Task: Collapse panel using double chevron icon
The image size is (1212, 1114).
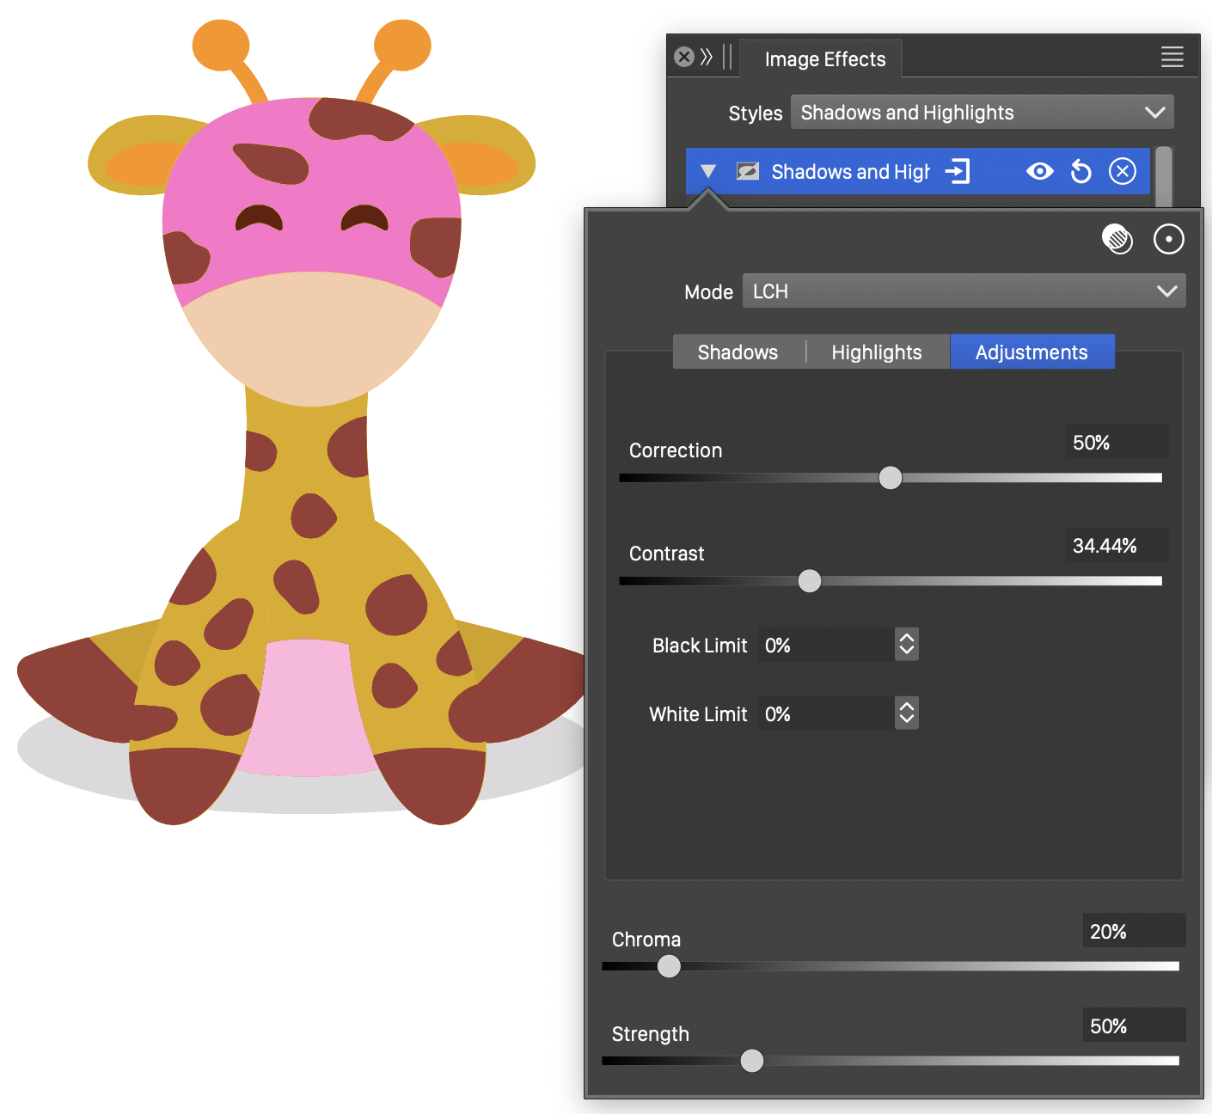Action: pyautogui.click(x=707, y=58)
